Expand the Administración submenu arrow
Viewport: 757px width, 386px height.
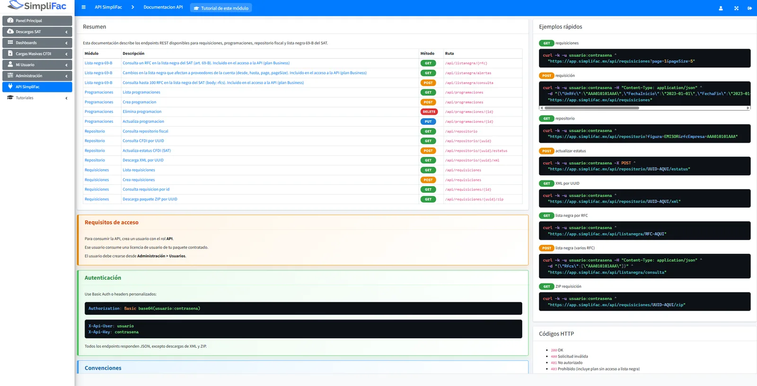point(66,76)
